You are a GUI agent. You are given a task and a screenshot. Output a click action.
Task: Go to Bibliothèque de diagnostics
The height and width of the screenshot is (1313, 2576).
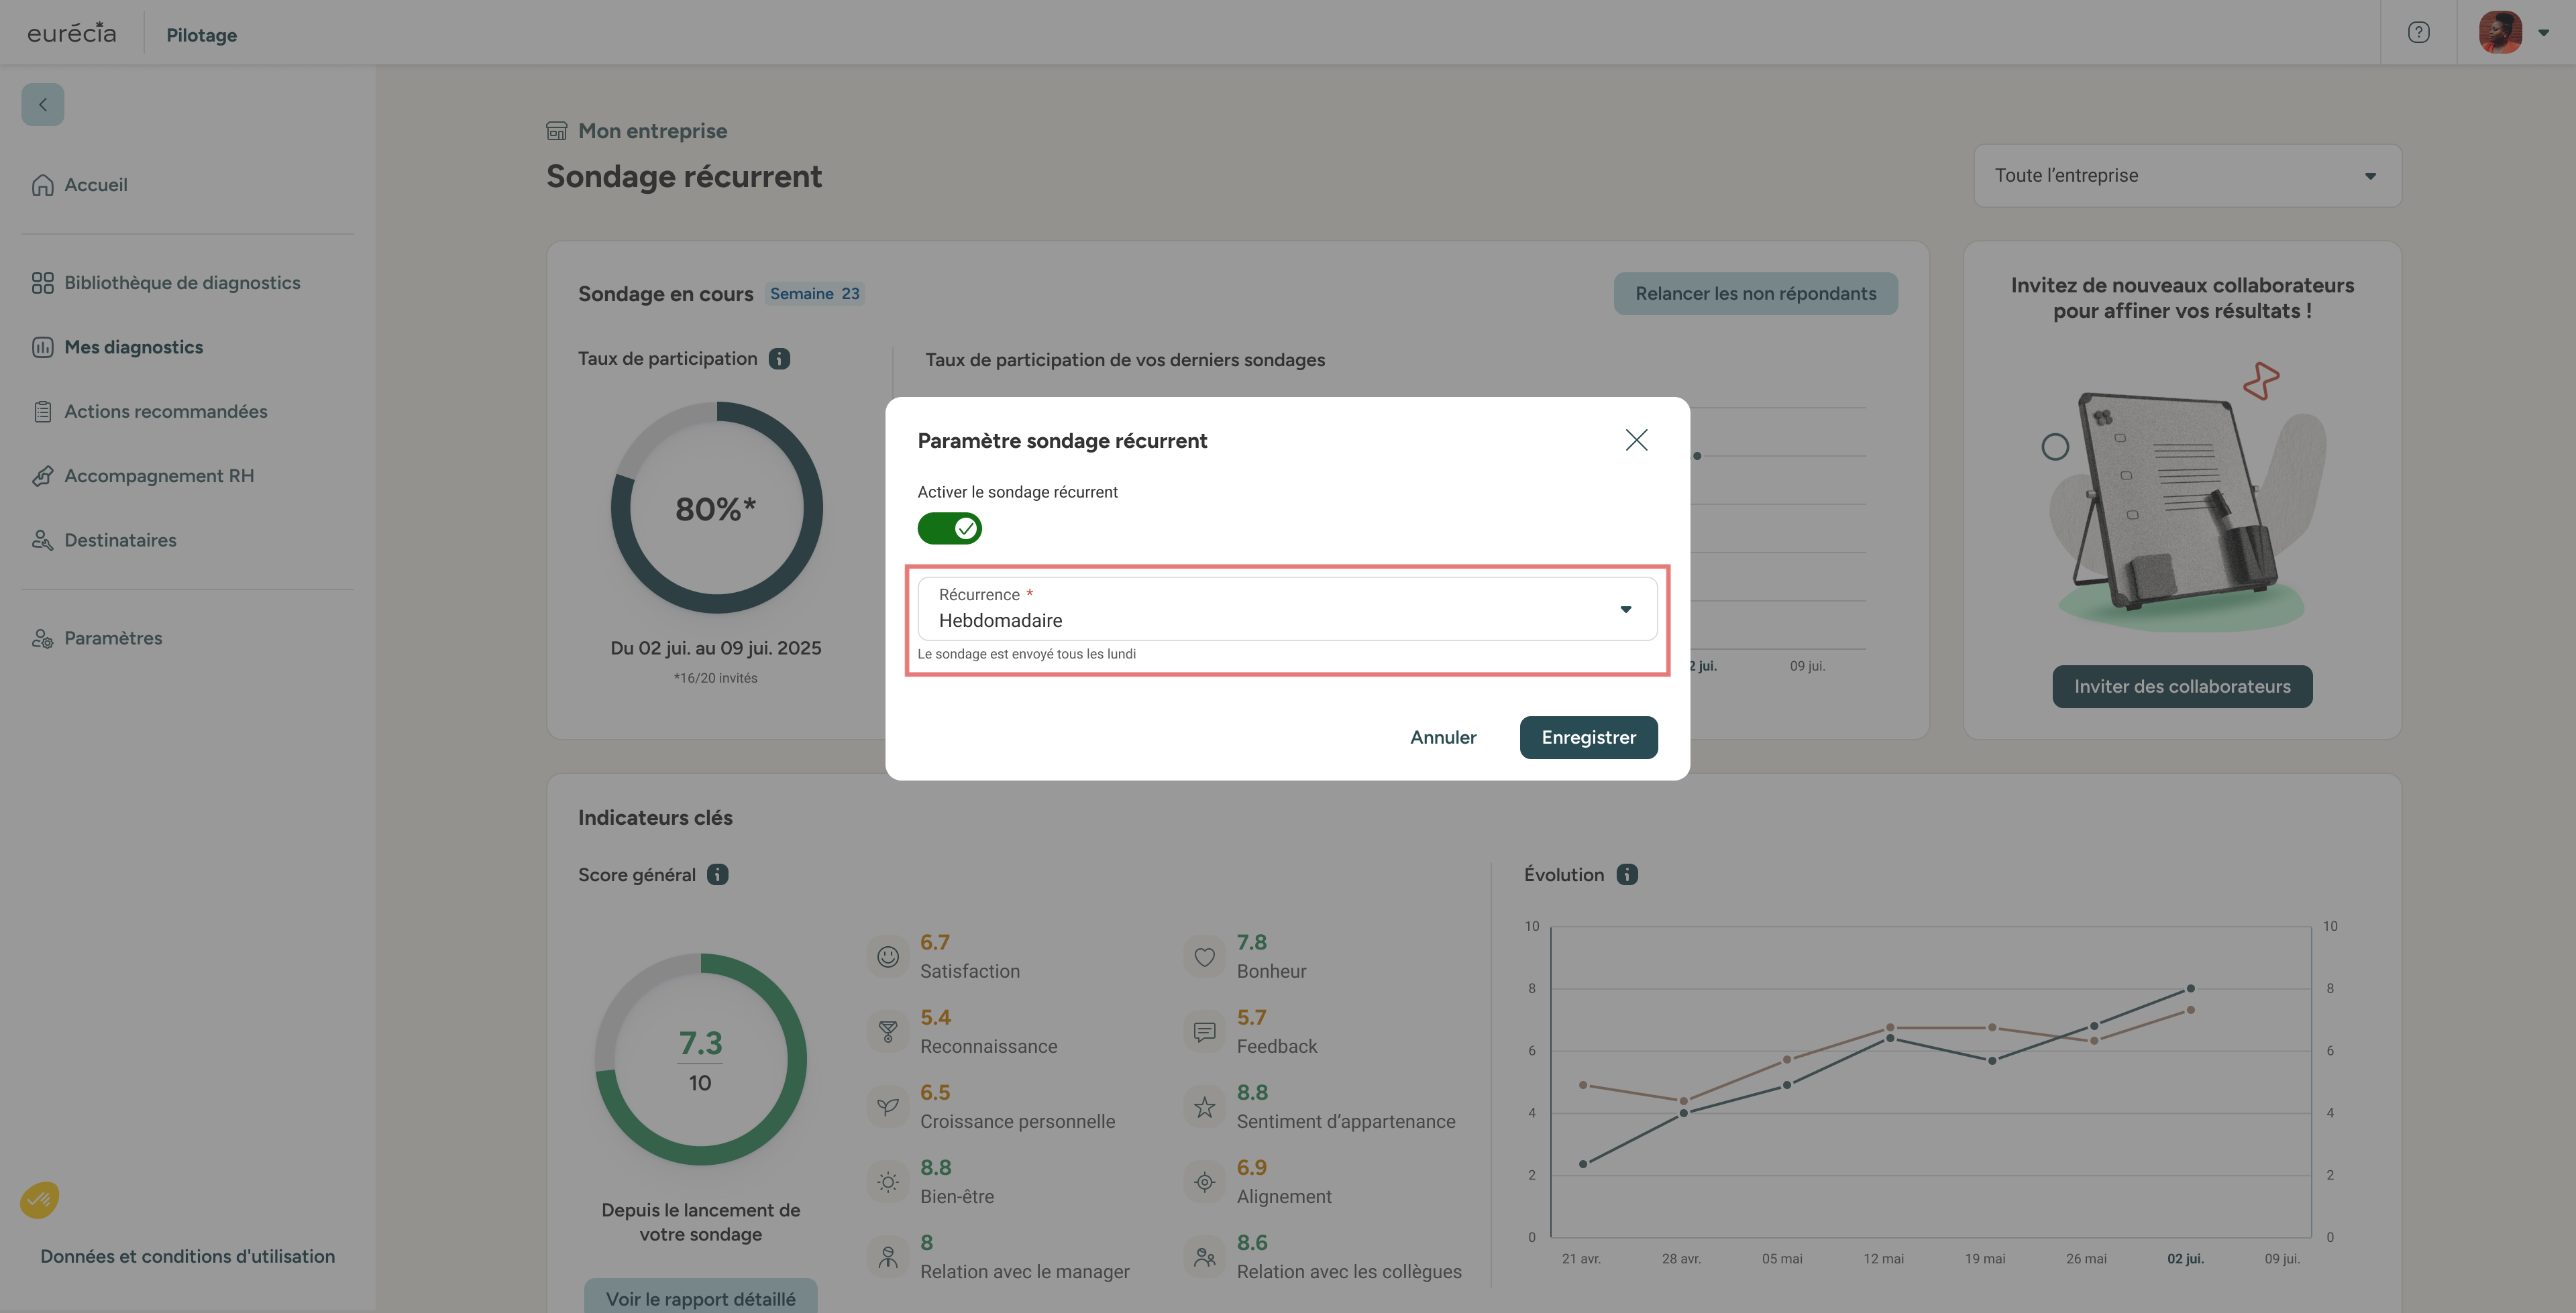tap(181, 283)
